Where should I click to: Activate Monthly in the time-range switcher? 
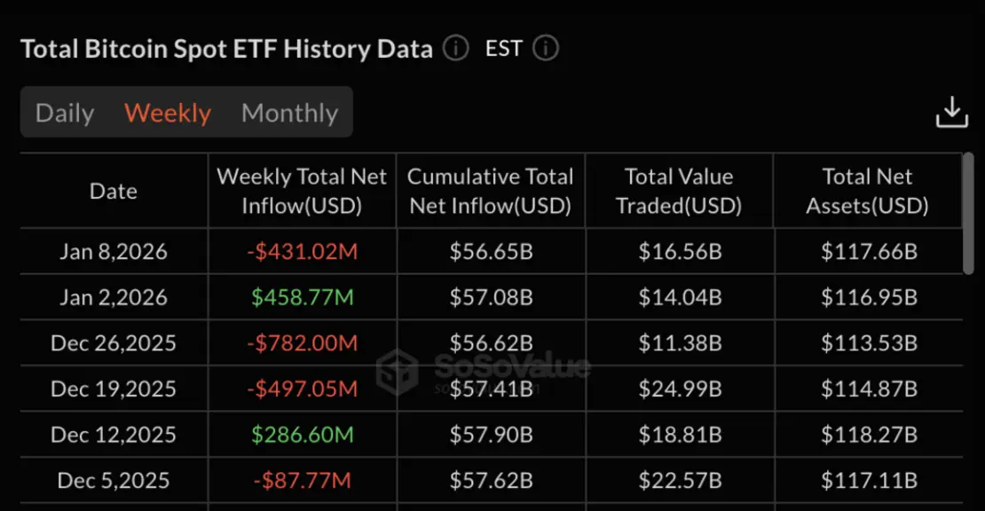288,113
